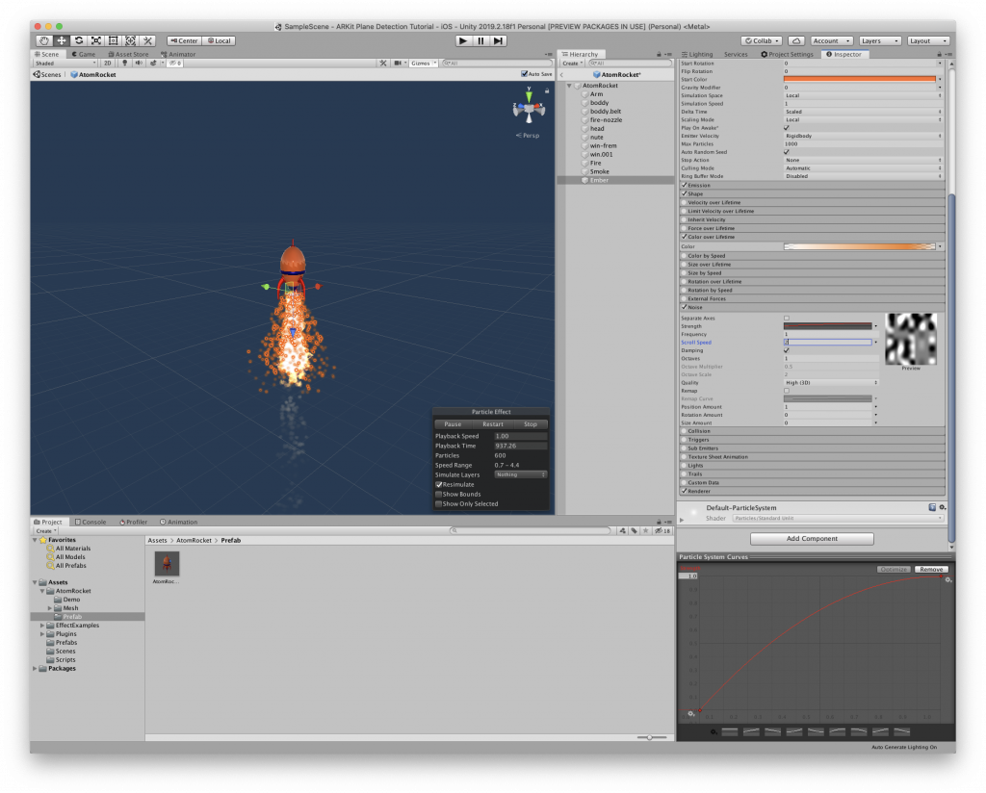Toggle scene lighting with the lightbulb icon
986x793 pixels.
click(x=124, y=64)
